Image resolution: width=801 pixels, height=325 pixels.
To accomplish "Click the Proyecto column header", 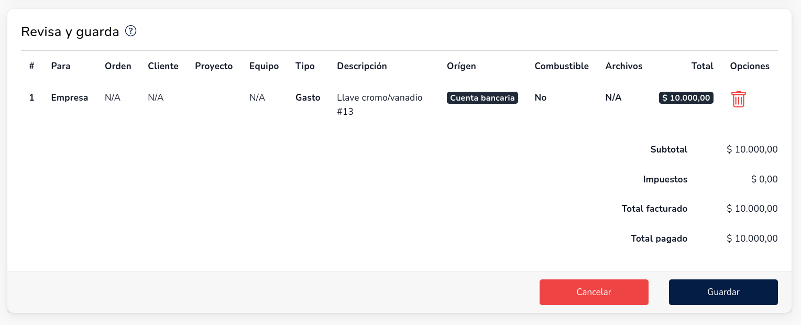I will click(214, 66).
